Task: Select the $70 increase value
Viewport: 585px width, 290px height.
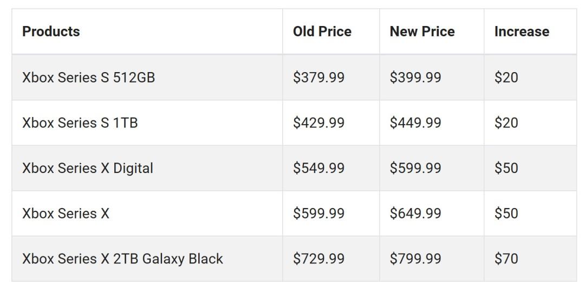Action: 506,259
